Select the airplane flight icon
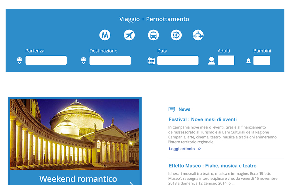Image resolution: width=293 pixels, height=185 pixels. point(129,35)
